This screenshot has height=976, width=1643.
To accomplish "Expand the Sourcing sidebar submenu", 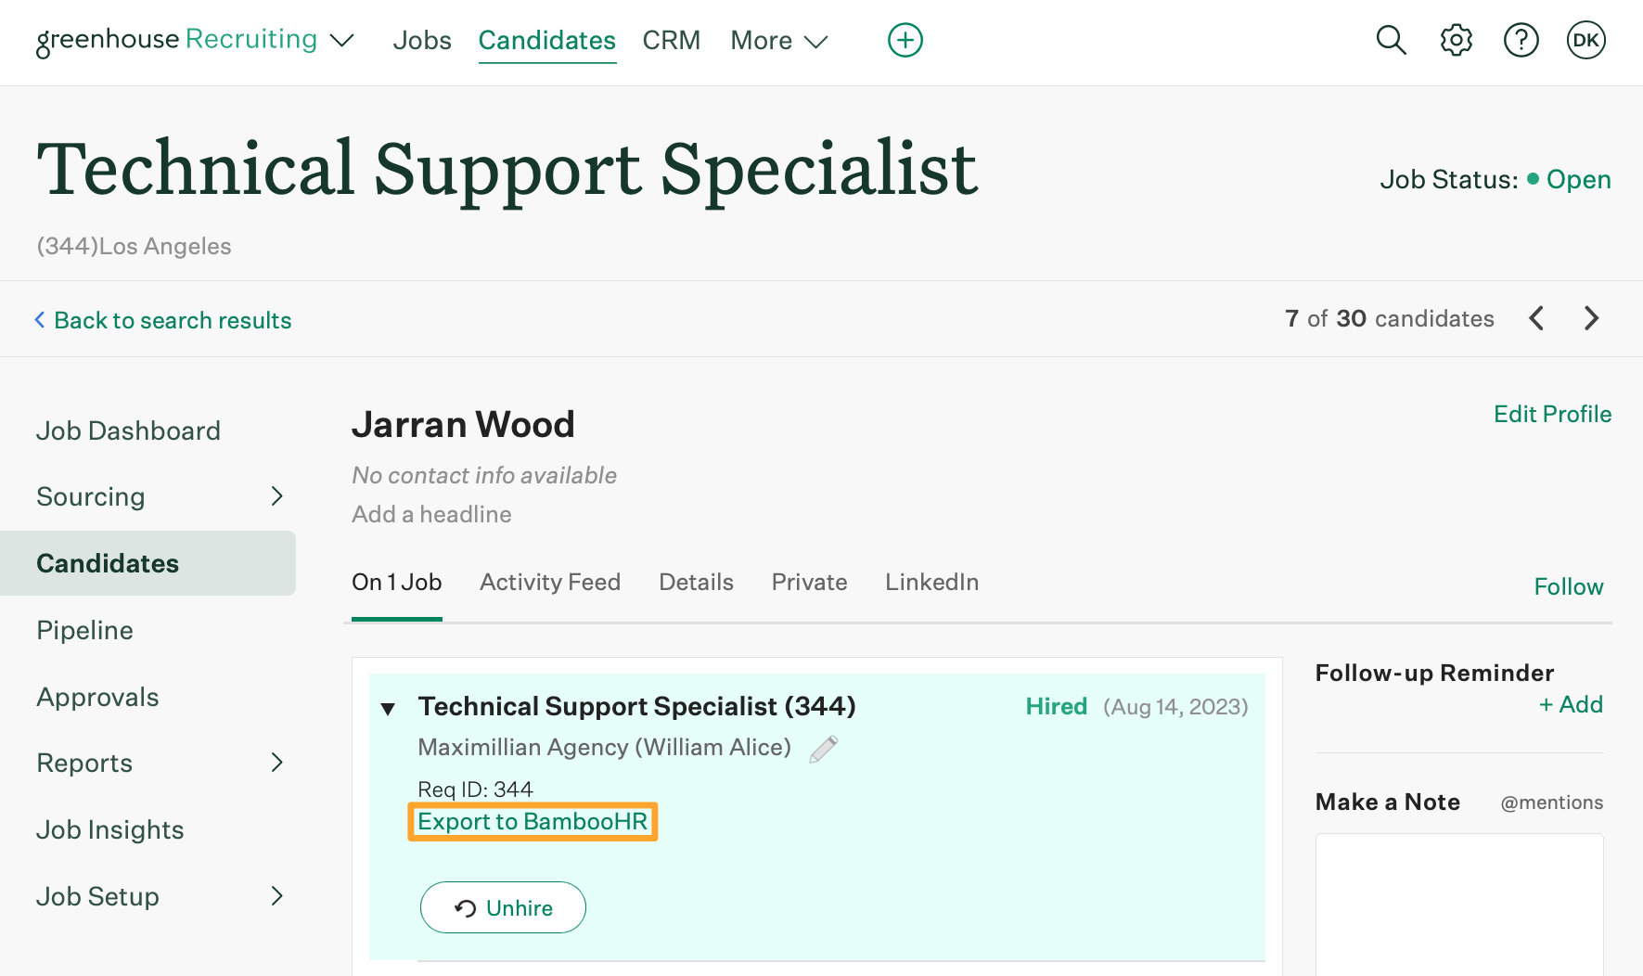I will point(276,496).
